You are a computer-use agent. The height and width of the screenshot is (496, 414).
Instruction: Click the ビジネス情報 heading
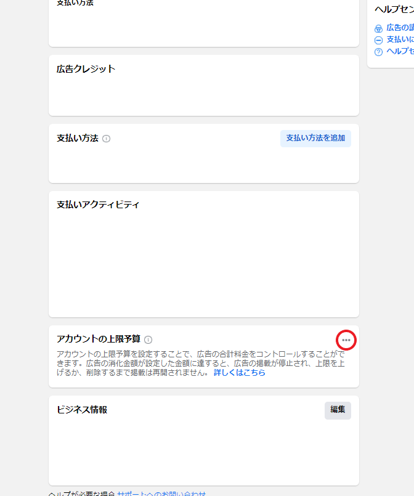click(x=81, y=410)
